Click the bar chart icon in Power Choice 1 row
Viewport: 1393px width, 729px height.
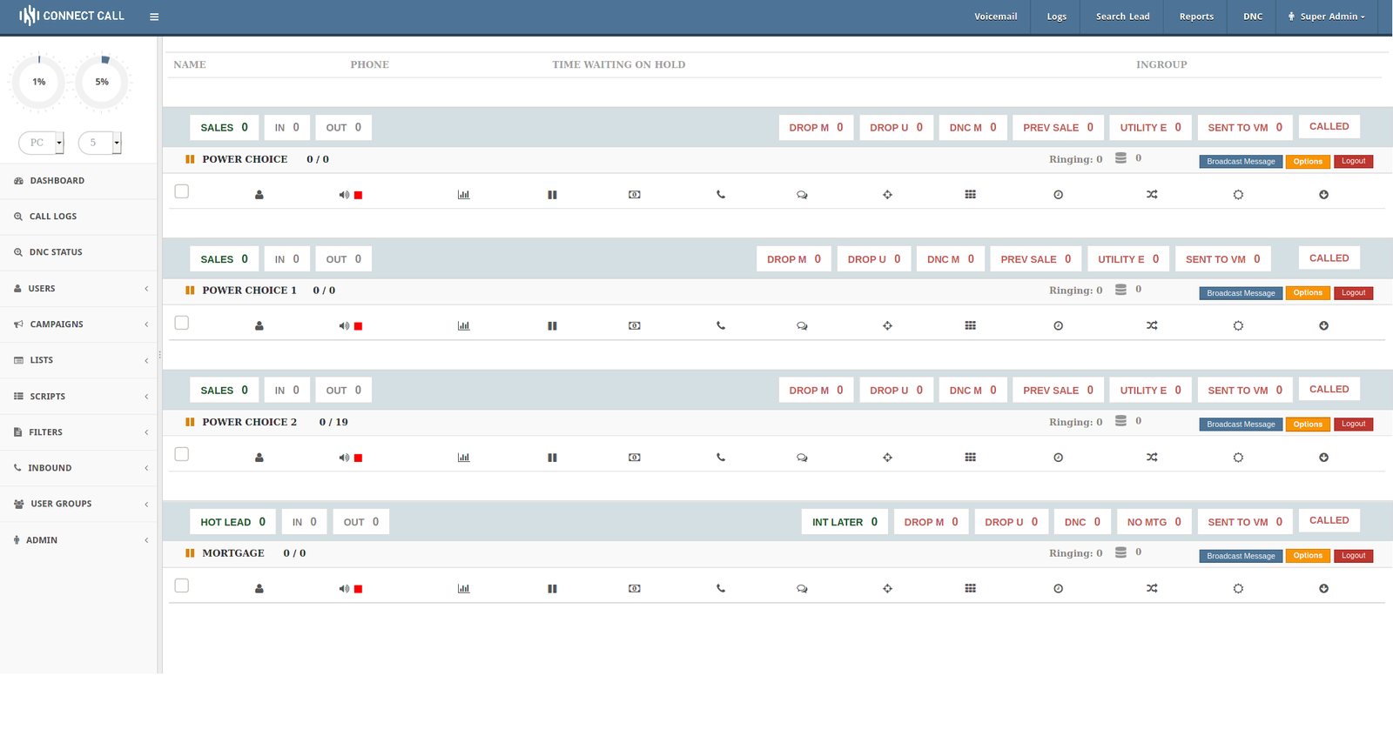coord(463,326)
